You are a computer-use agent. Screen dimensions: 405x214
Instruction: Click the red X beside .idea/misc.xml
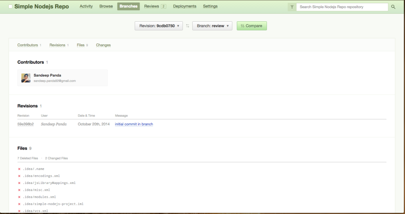point(19,190)
